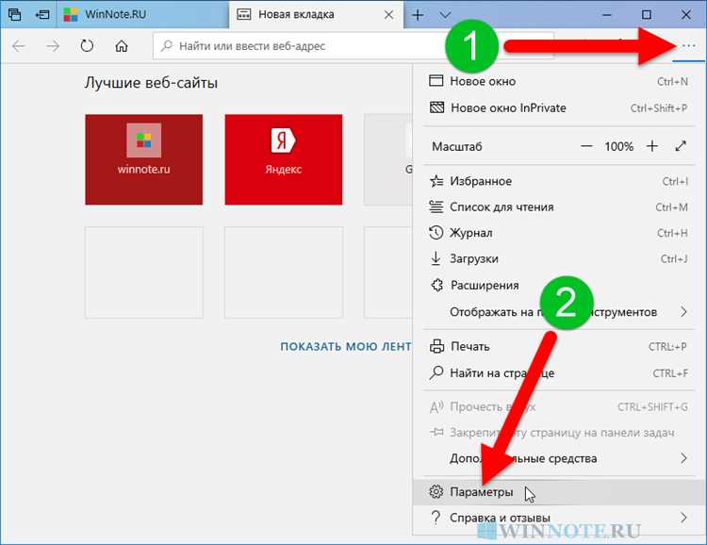Image resolution: width=707 pixels, height=545 pixels.
Task: Decrease zoom with the minus button
Action: tap(586, 146)
